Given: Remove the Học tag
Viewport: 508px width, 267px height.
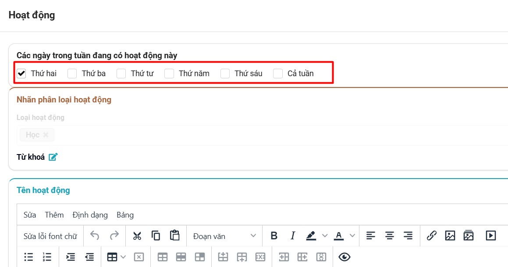Looking at the screenshot, I should point(46,135).
